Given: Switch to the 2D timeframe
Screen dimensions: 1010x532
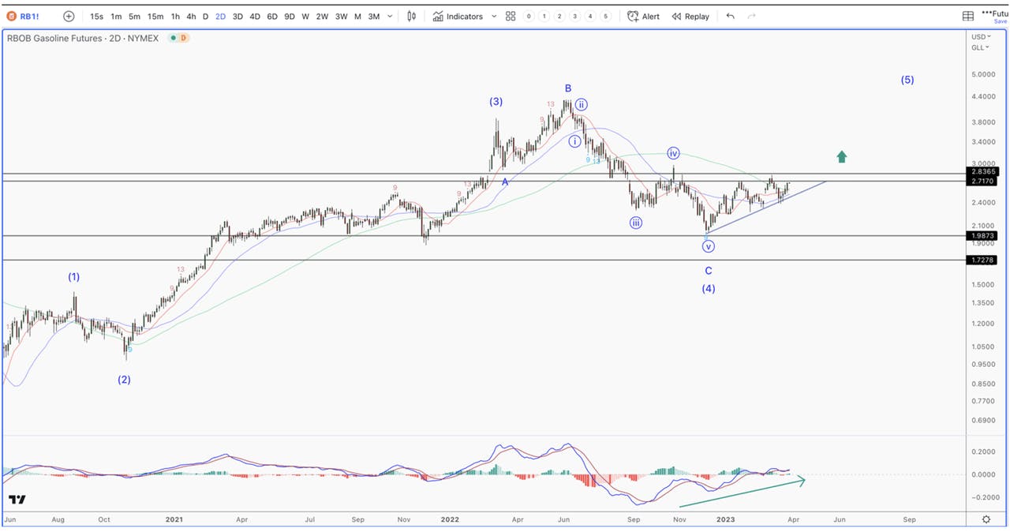Looking at the screenshot, I should pos(220,16).
